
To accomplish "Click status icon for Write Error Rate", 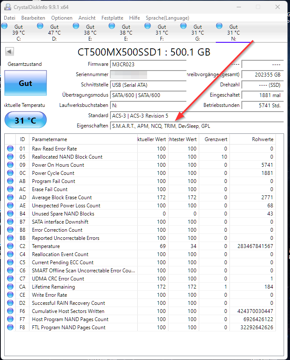I will 10,295.
